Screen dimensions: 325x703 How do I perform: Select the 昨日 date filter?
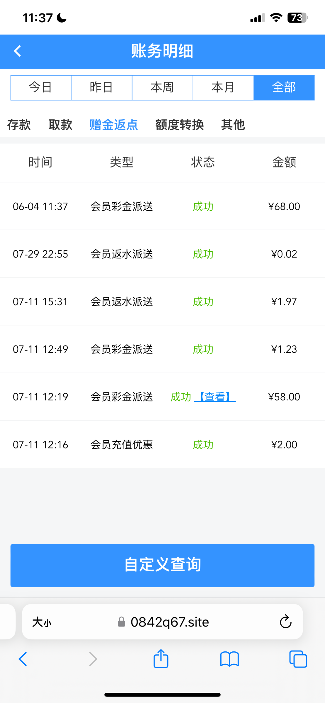(101, 88)
